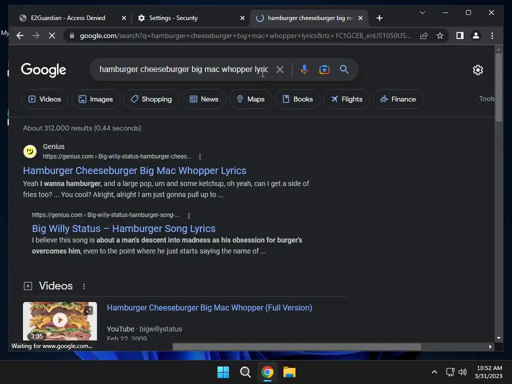The image size is (512, 384).
Task: Filter results by Flights
Action: pos(346,99)
